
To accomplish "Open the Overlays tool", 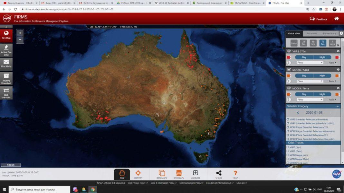I will coord(179,174).
